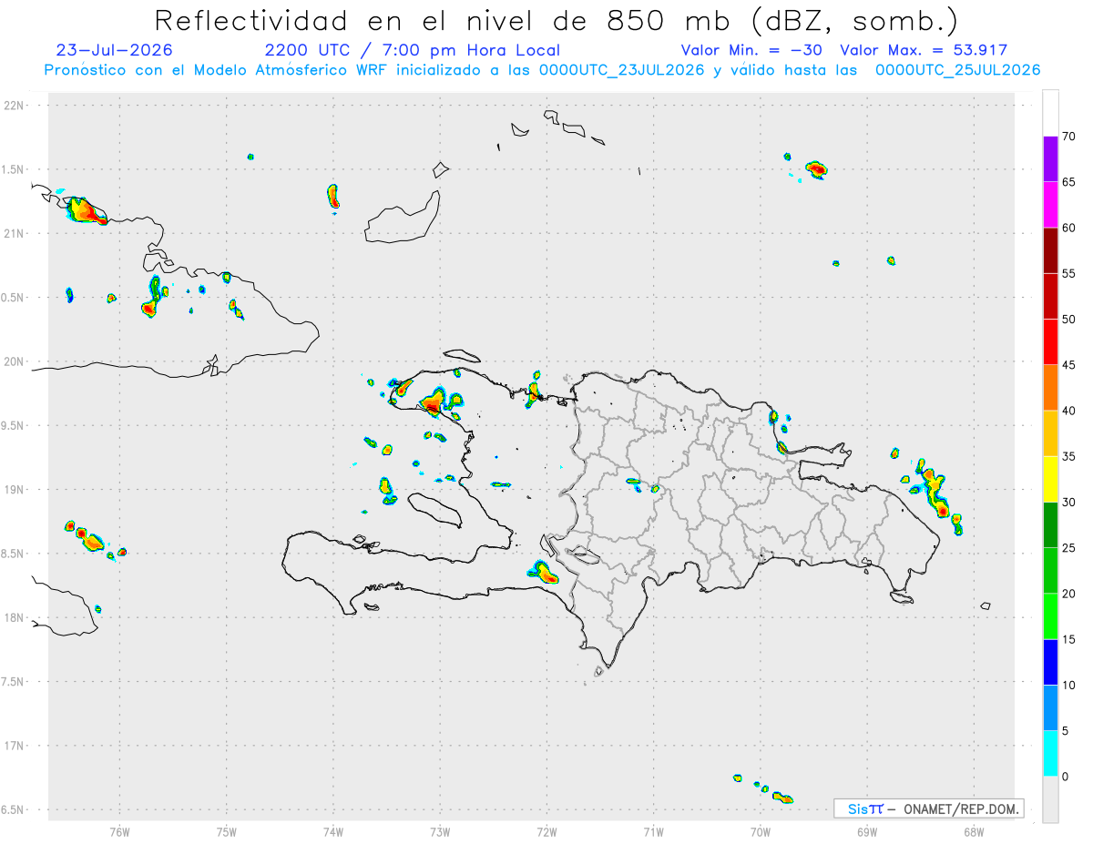This screenshot has height=844, width=1093.
Task: Click the dark red 50–55 dBZ colorbar segment
Action: [x=1050, y=296]
